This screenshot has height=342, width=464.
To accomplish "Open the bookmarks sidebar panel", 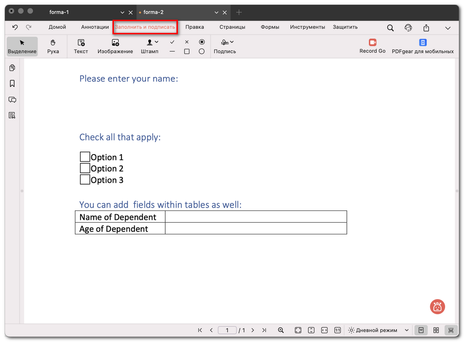I will [12, 84].
